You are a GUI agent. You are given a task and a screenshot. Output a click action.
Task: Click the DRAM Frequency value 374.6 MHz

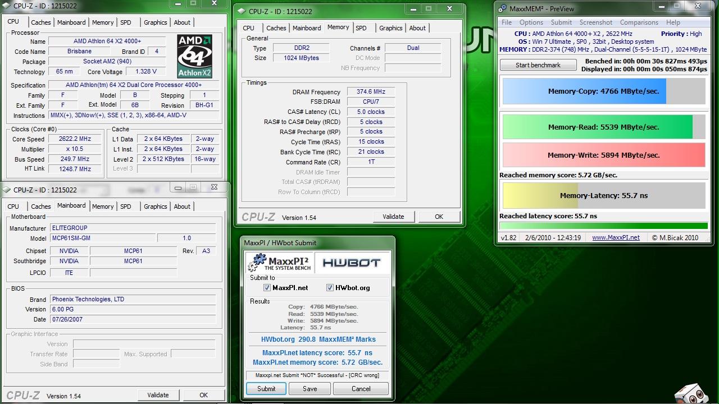point(371,92)
